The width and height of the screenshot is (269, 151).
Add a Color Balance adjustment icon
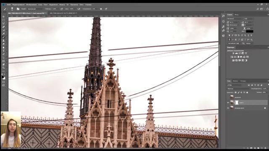[235, 57]
